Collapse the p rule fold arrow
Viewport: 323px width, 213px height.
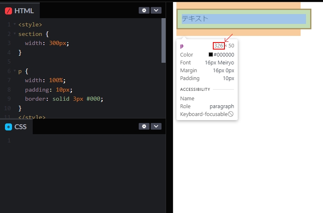point(14,71)
